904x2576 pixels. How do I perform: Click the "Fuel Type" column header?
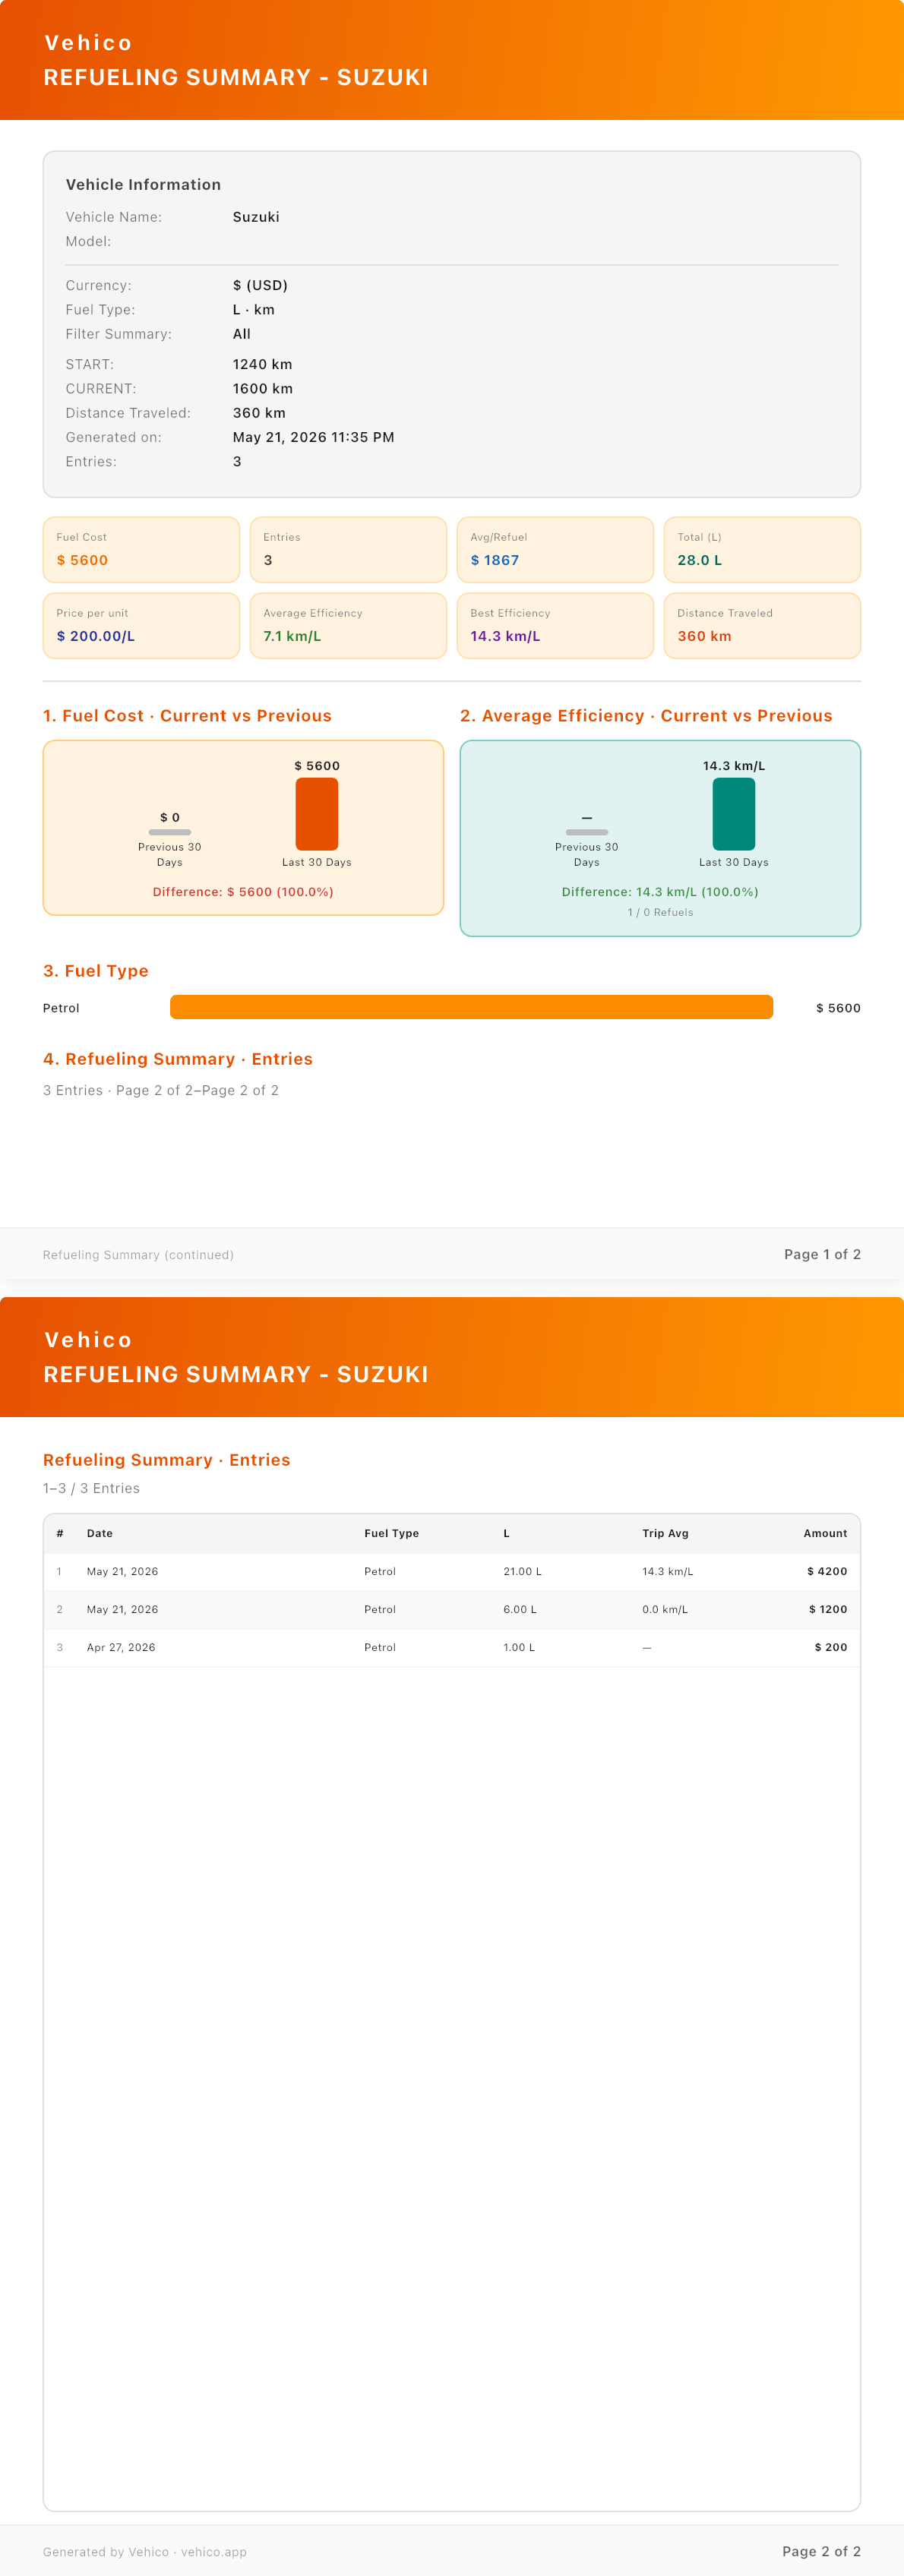pos(392,1533)
